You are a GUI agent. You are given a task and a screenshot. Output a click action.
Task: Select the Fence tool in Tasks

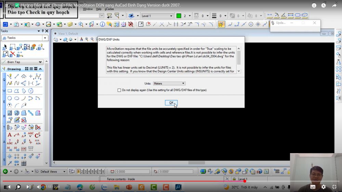pos(12,47)
